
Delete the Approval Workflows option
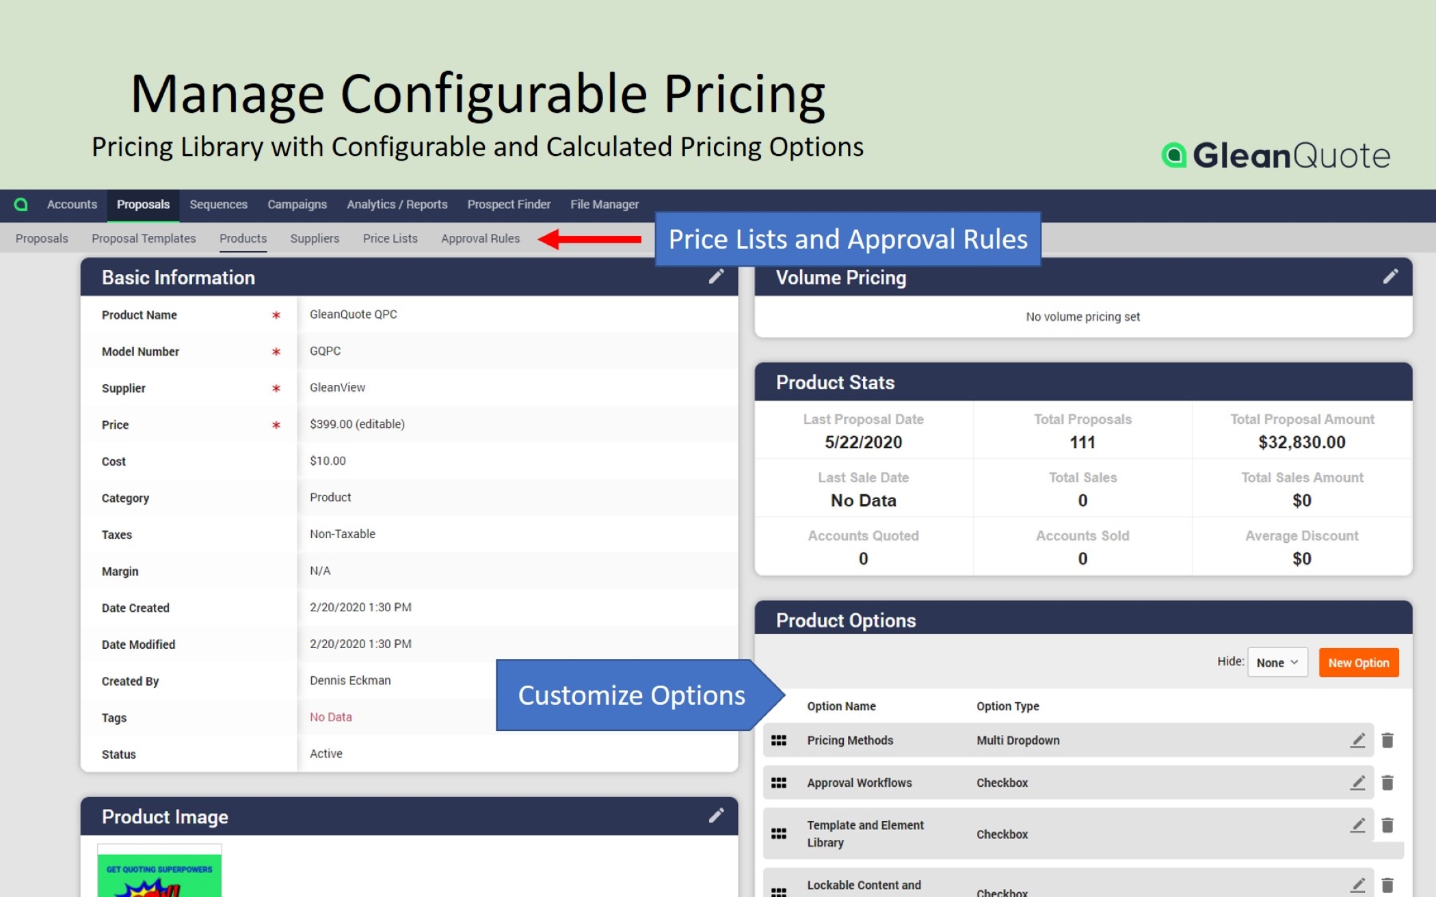1389,782
